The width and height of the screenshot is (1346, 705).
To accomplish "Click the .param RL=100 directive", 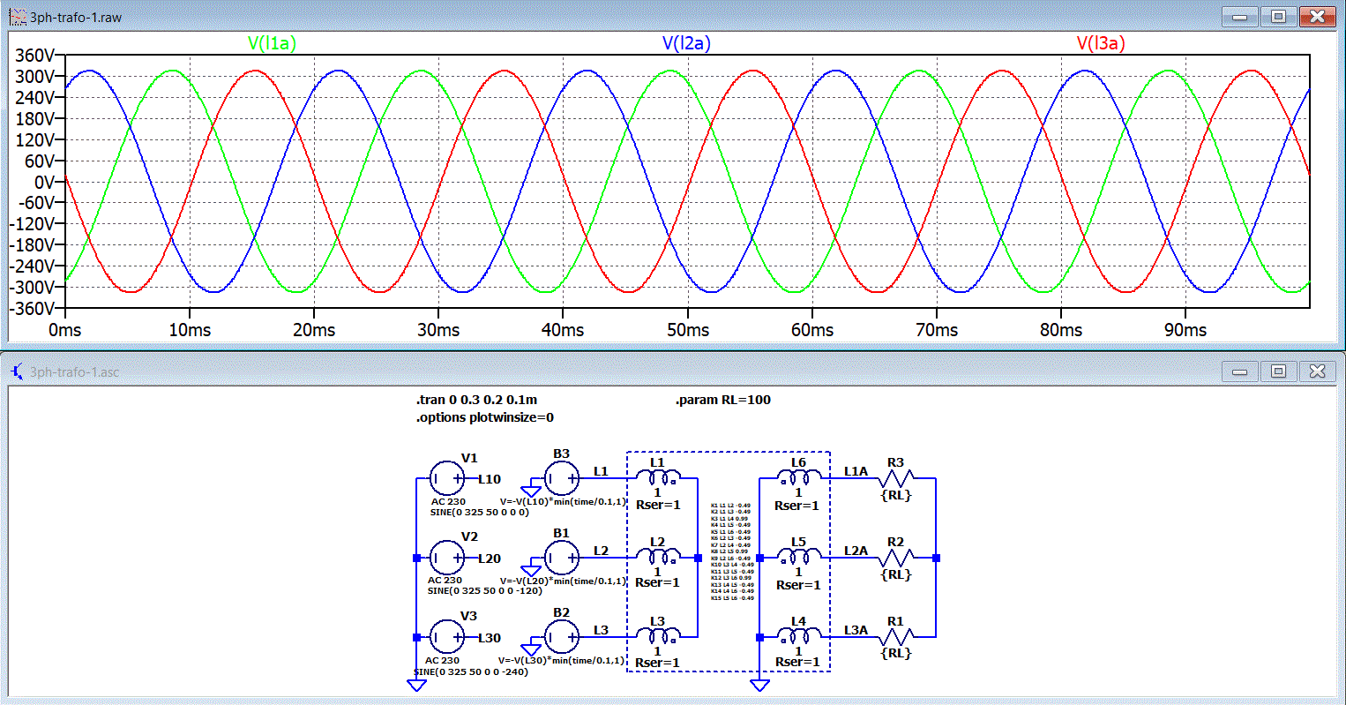I will coord(723,400).
